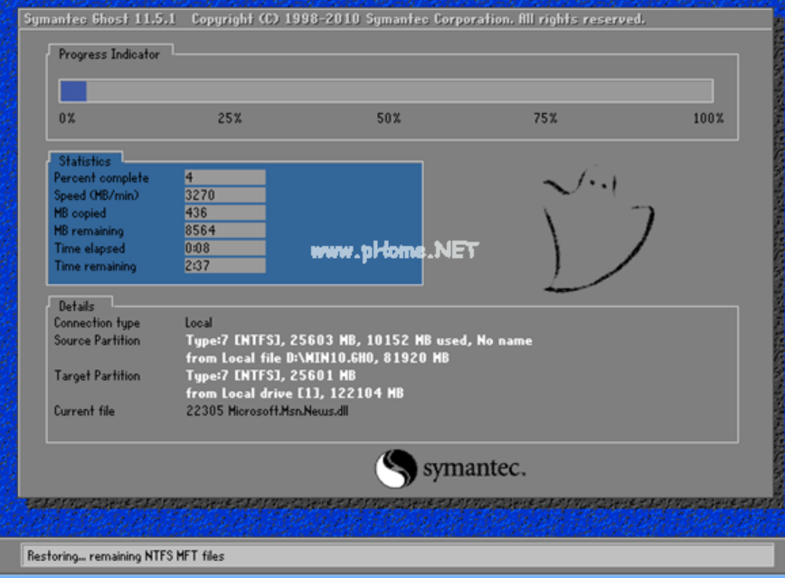Click the Time remaining label
The image size is (785, 578).
(x=95, y=266)
